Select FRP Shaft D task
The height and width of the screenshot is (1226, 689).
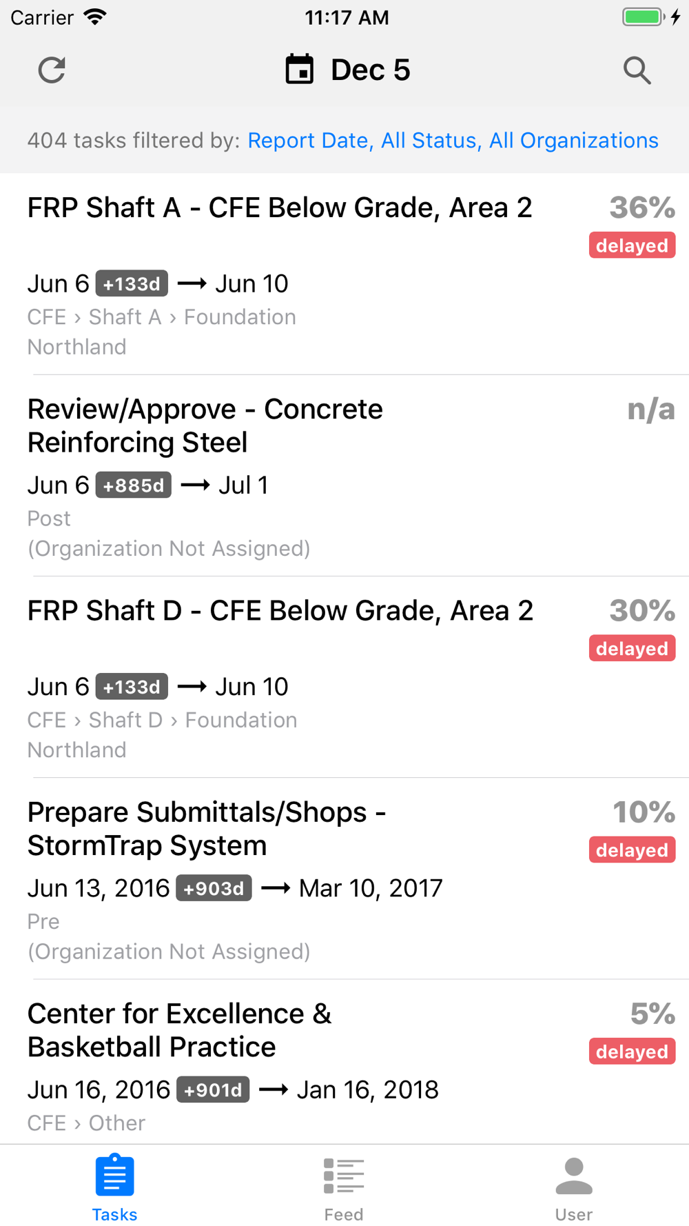tap(280, 611)
